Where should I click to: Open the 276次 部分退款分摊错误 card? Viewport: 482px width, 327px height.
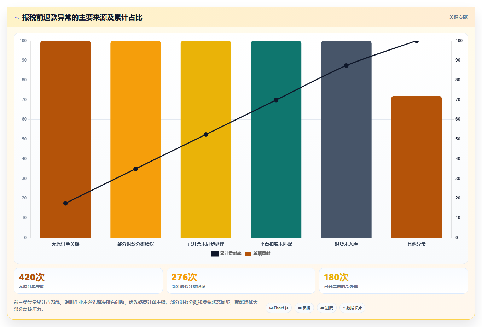241,281
